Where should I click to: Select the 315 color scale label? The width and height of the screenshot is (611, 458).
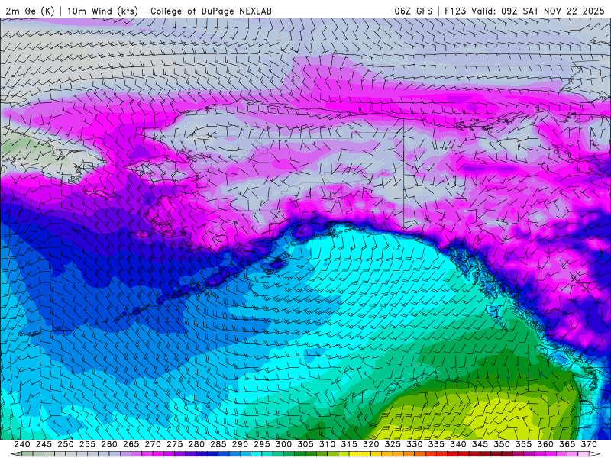[349, 444]
